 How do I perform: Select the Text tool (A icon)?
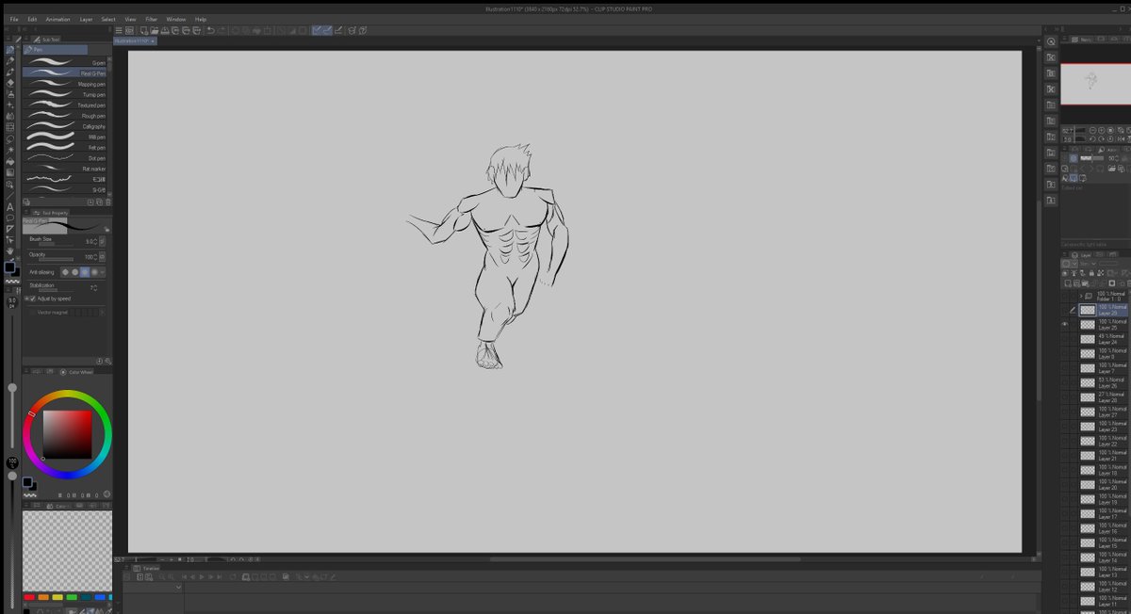(9, 207)
